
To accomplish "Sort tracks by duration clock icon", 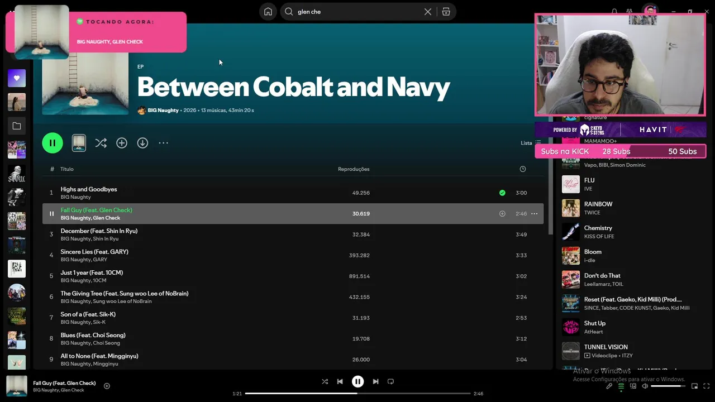I will (x=523, y=169).
